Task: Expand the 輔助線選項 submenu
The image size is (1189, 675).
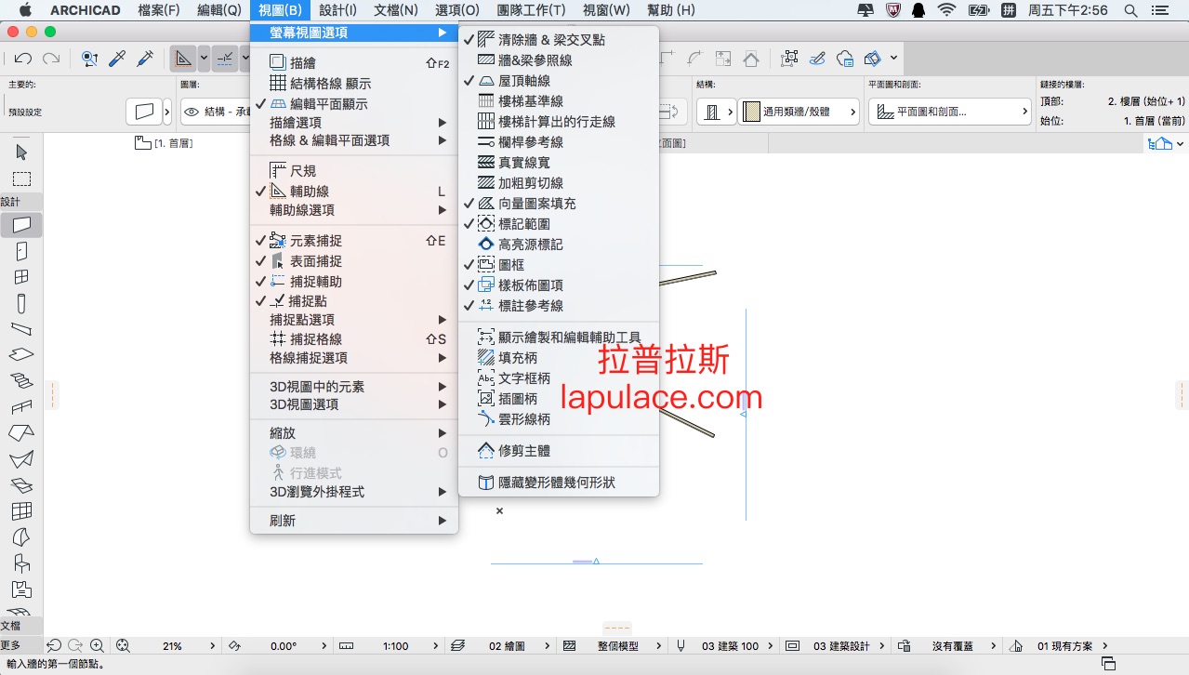Action: tap(353, 210)
